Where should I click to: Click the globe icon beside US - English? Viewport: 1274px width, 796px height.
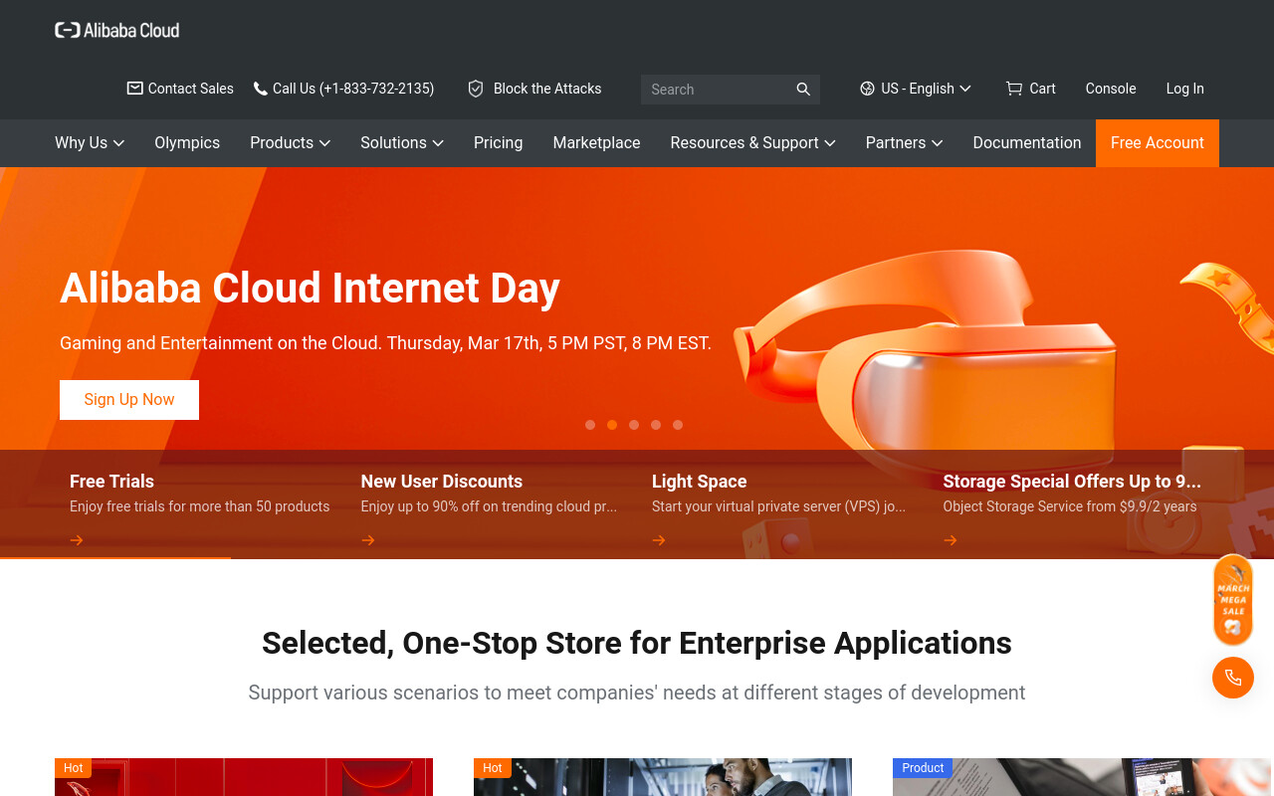pyautogui.click(x=867, y=89)
